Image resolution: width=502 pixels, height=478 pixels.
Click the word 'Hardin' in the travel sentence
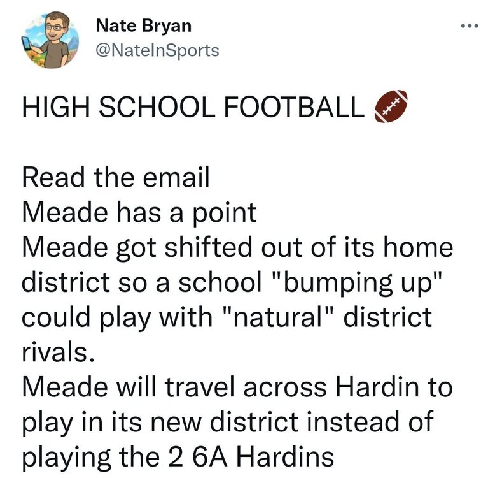[377, 387]
